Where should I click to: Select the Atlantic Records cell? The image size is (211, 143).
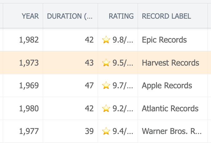[173, 108]
